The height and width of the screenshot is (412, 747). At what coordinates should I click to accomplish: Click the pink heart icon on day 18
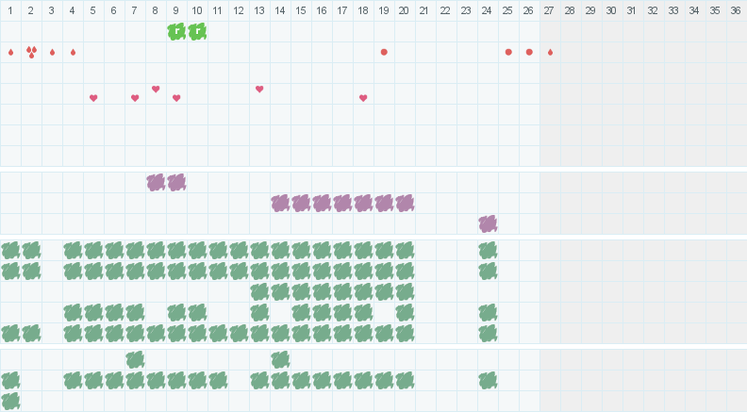click(363, 98)
